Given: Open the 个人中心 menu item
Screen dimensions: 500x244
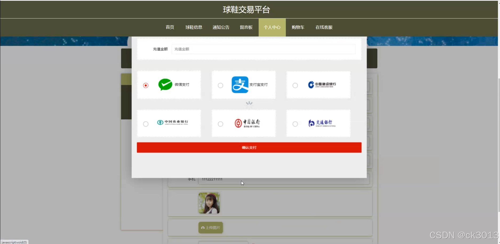Looking at the screenshot, I should point(272,27).
